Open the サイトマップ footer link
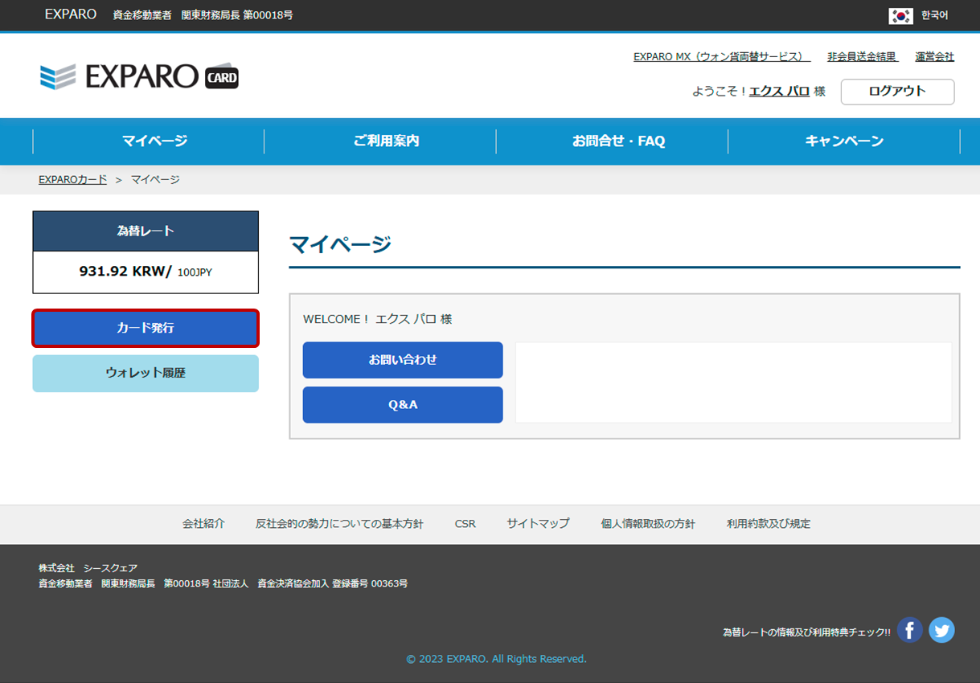The image size is (980, 683). click(x=538, y=524)
